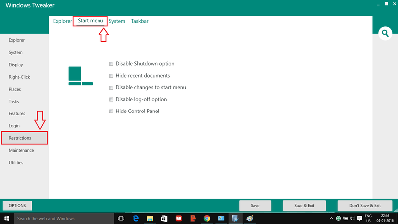Image resolution: width=398 pixels, height=224 pixels.
Task: Click the Save button
Action: pyautogui.click(x=255, y=205)
